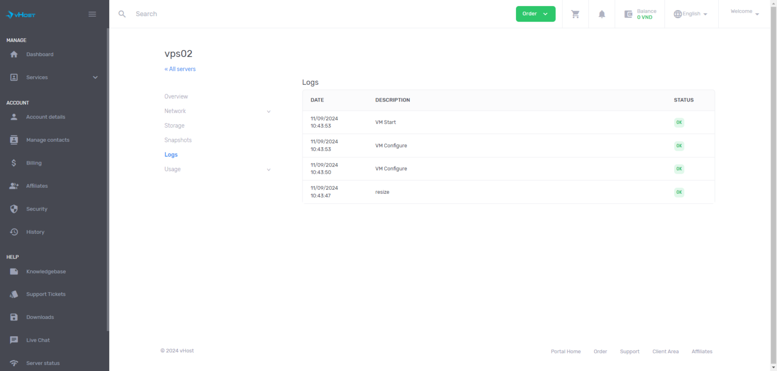
Task: Click the VM Start log description
Action: point(385,123)
